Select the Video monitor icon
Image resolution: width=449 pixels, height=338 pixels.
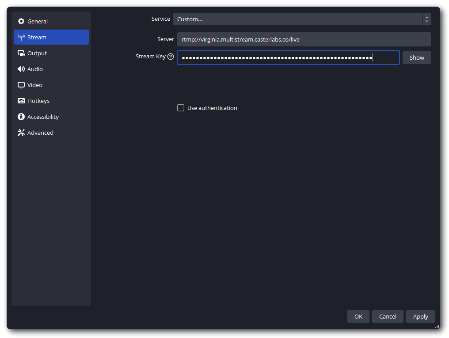[21, 85]
